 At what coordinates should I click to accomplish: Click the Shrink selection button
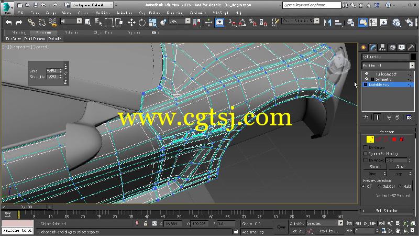[x=374, y=166]
